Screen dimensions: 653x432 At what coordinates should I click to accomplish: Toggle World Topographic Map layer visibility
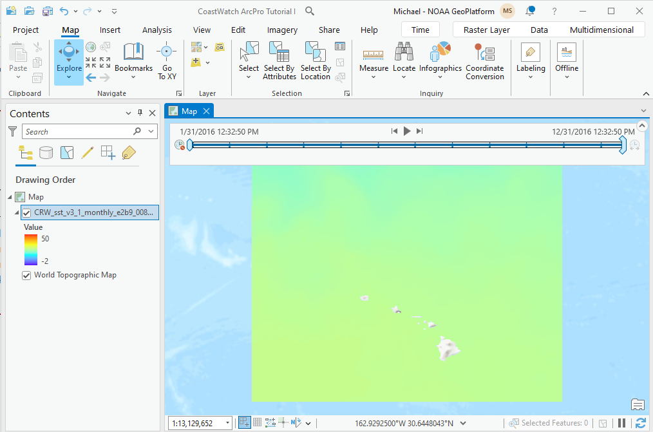[26, 276]
